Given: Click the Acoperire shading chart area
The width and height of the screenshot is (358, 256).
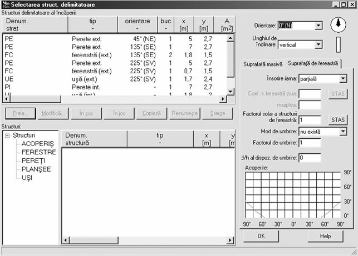Looking at the screenshot, I should (x=293, y=194).
